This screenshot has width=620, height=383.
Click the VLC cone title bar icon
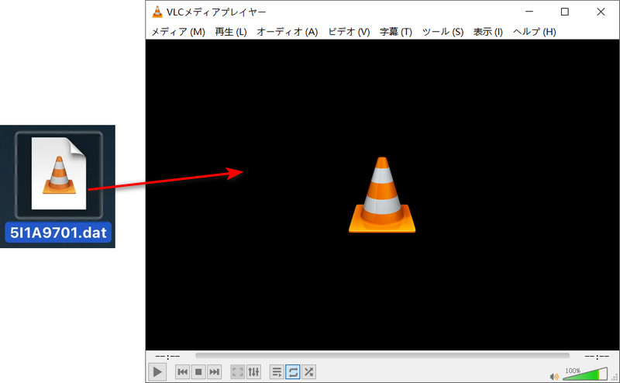click(x=157, y=12)
